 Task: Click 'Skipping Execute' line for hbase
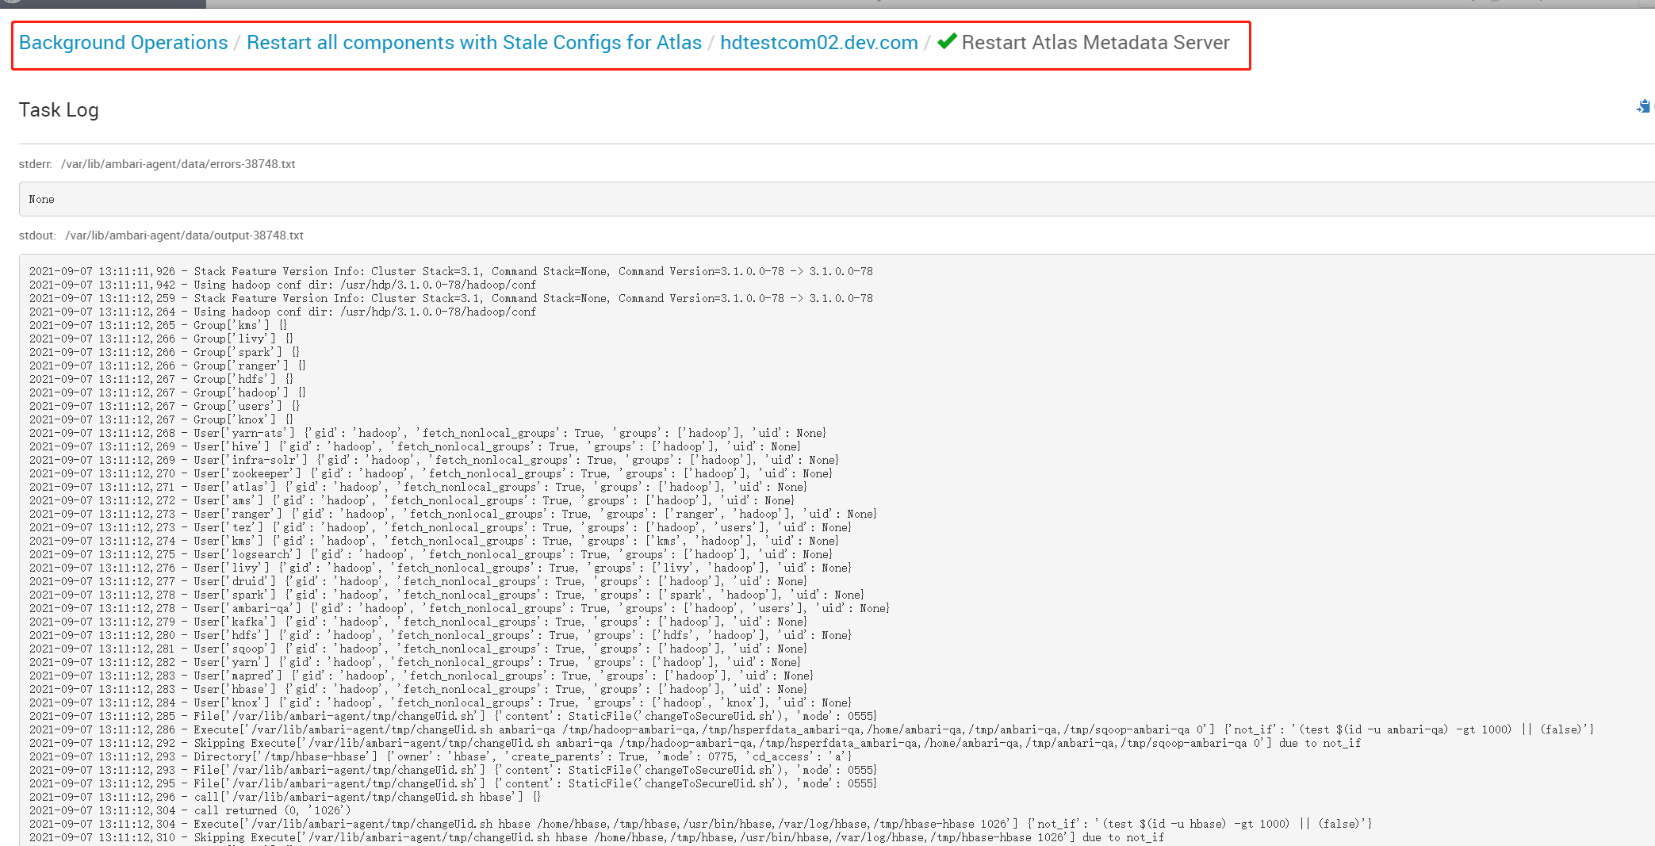point(596,837)
